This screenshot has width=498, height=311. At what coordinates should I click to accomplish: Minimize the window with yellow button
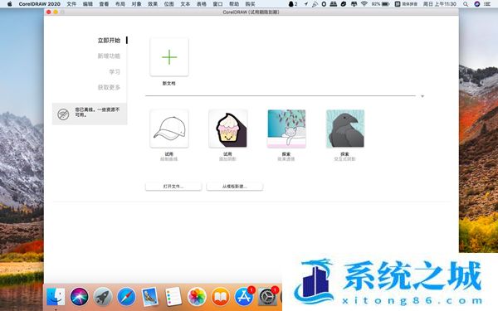(56, 12)
